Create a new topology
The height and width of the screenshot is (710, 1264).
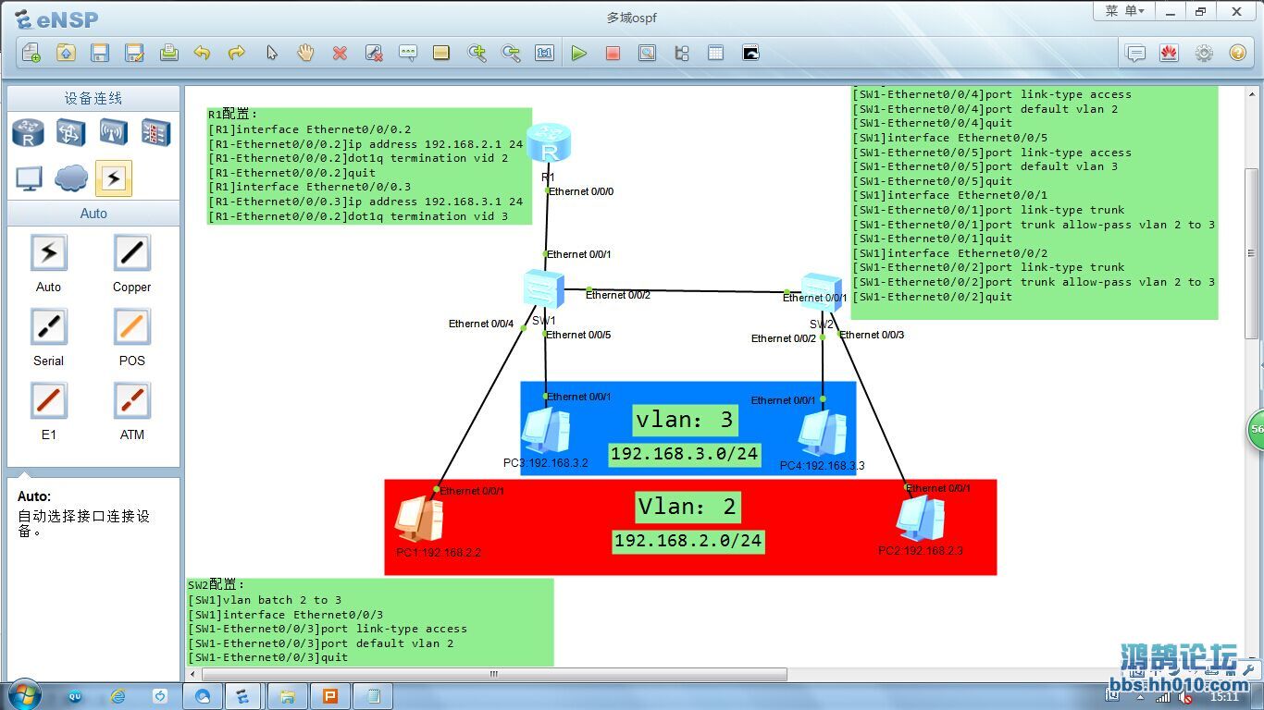(31, 53)
